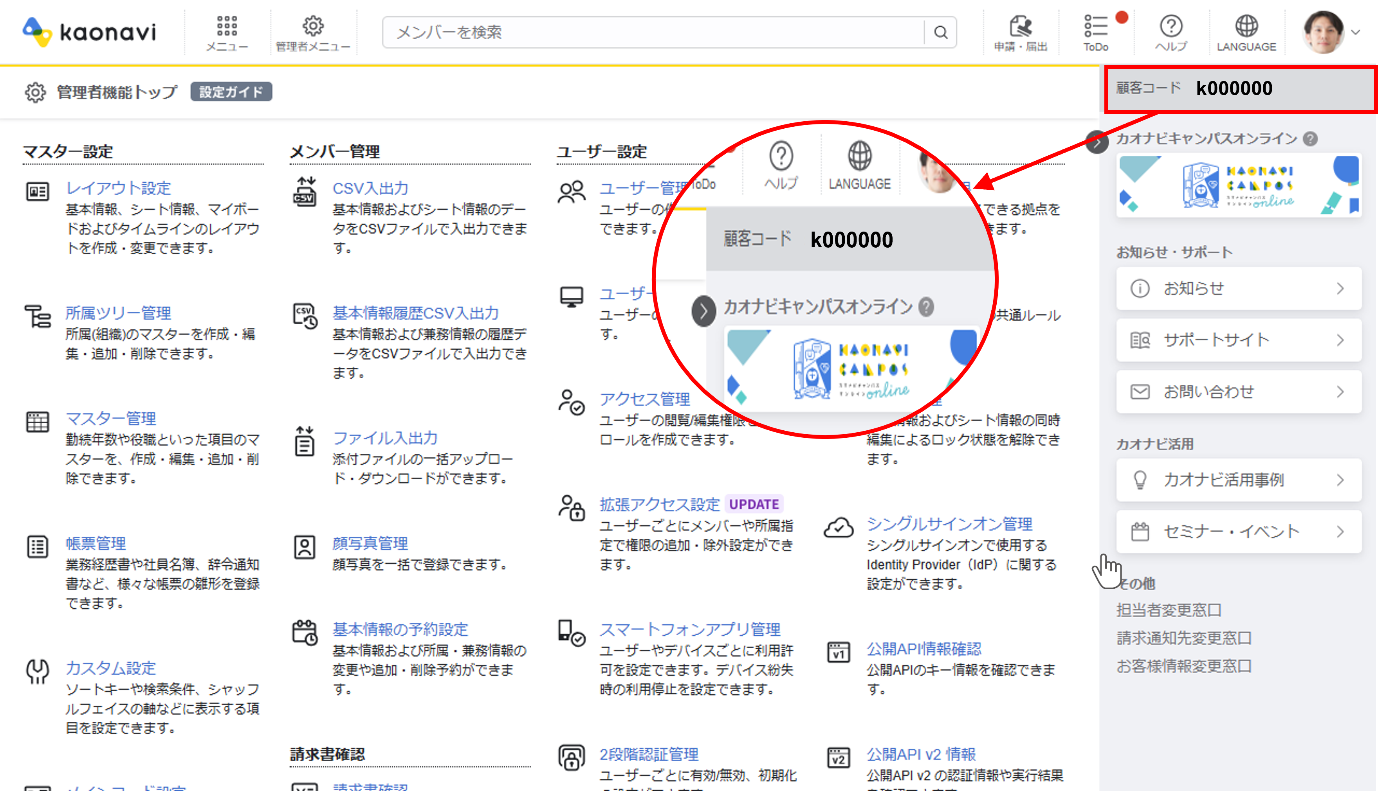Open お知らせ via its chevron
Screen dimensions: 1378x791
(x=1340, y=288)
